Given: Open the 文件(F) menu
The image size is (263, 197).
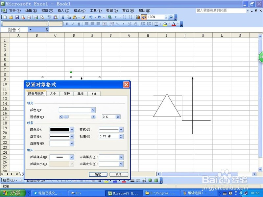Looking at the screenshot, I should (15, 11).
